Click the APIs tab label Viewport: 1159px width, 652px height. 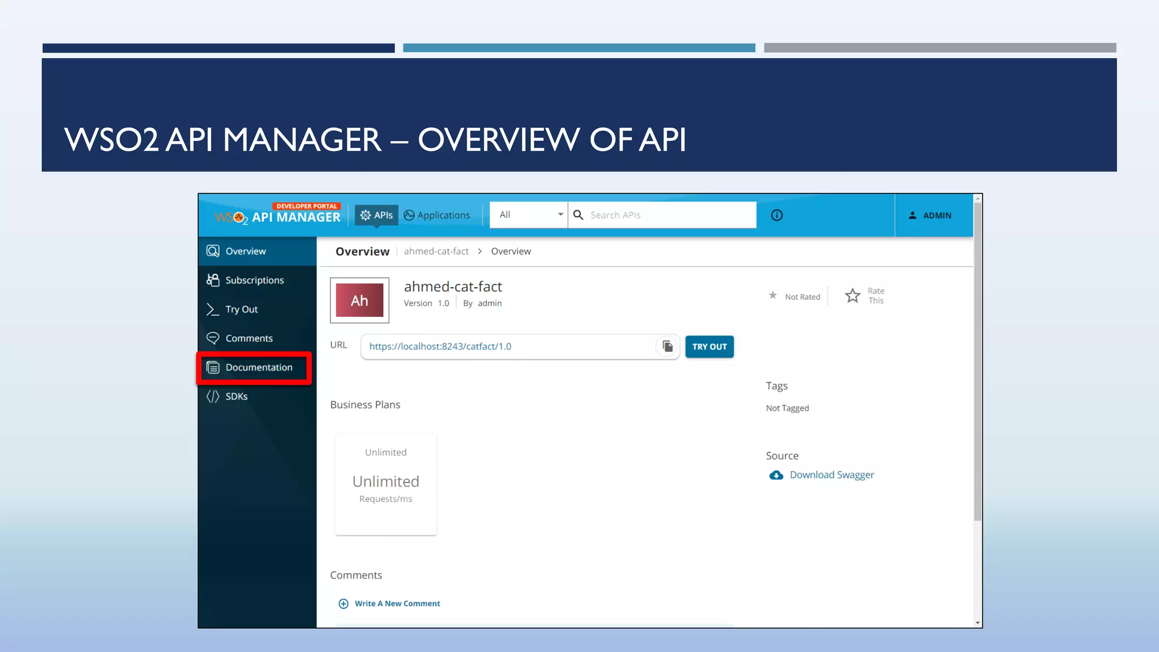coord(383,215)
